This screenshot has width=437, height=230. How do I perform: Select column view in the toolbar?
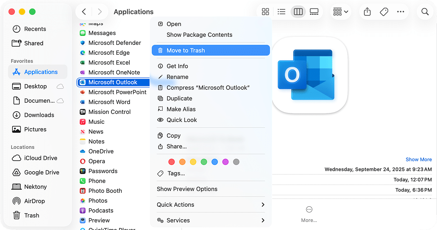pyautogui.click(x=298, y=12)
